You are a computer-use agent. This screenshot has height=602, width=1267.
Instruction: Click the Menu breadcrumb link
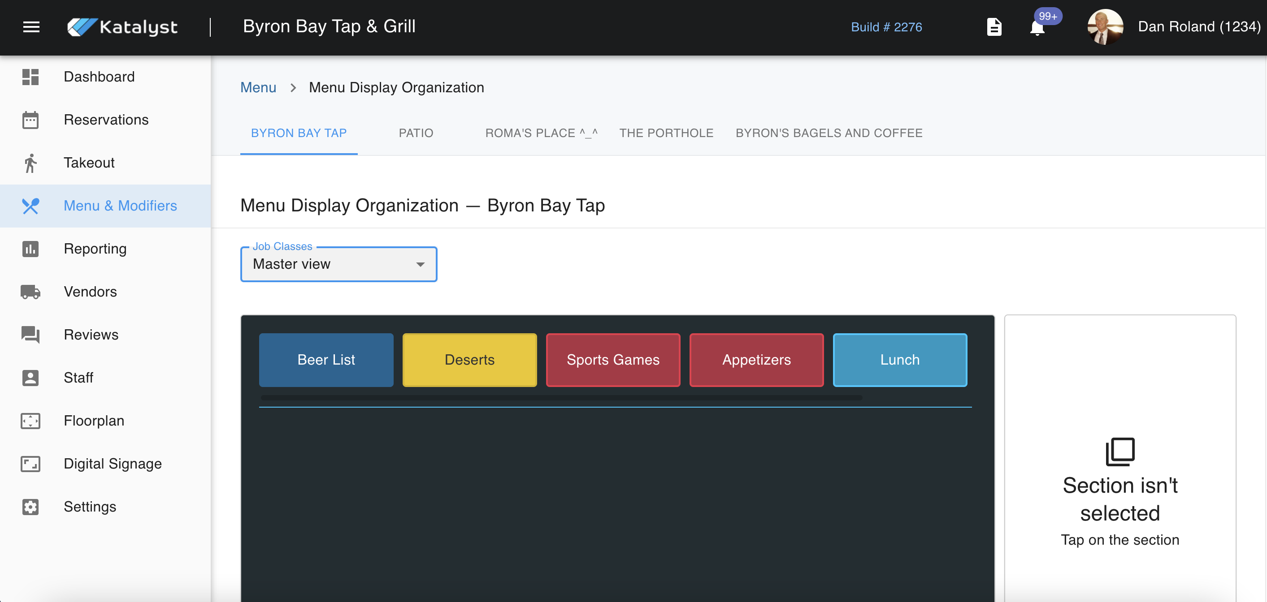[x=258, y=87]
